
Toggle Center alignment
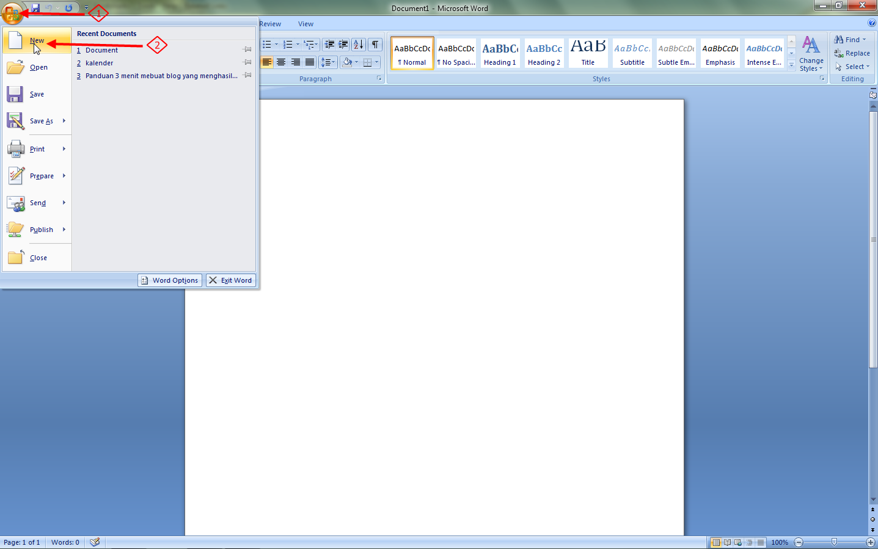(x=281, y=62)
